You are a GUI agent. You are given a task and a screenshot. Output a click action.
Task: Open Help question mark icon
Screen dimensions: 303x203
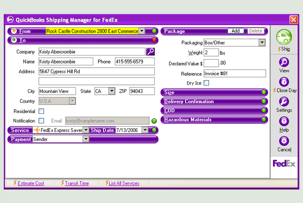click(284, 121)
